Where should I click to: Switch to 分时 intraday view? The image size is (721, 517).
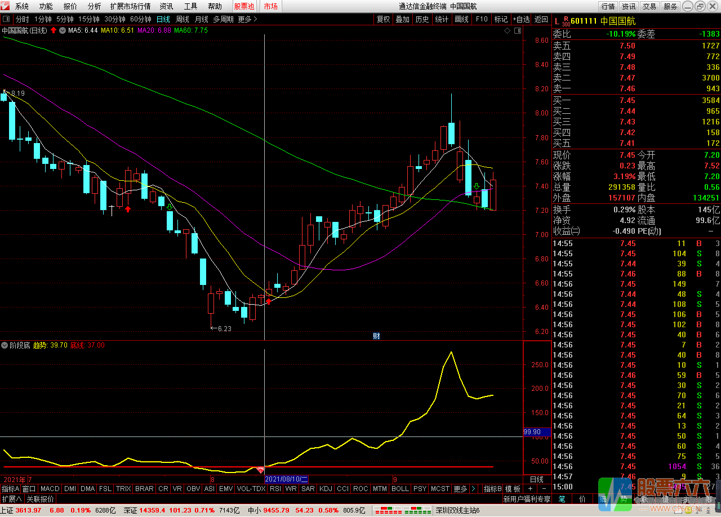click(x=22, y=19)
